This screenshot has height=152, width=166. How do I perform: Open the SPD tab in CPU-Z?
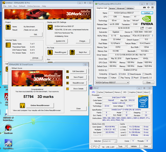pyautogui.click(x=125, y=92)
